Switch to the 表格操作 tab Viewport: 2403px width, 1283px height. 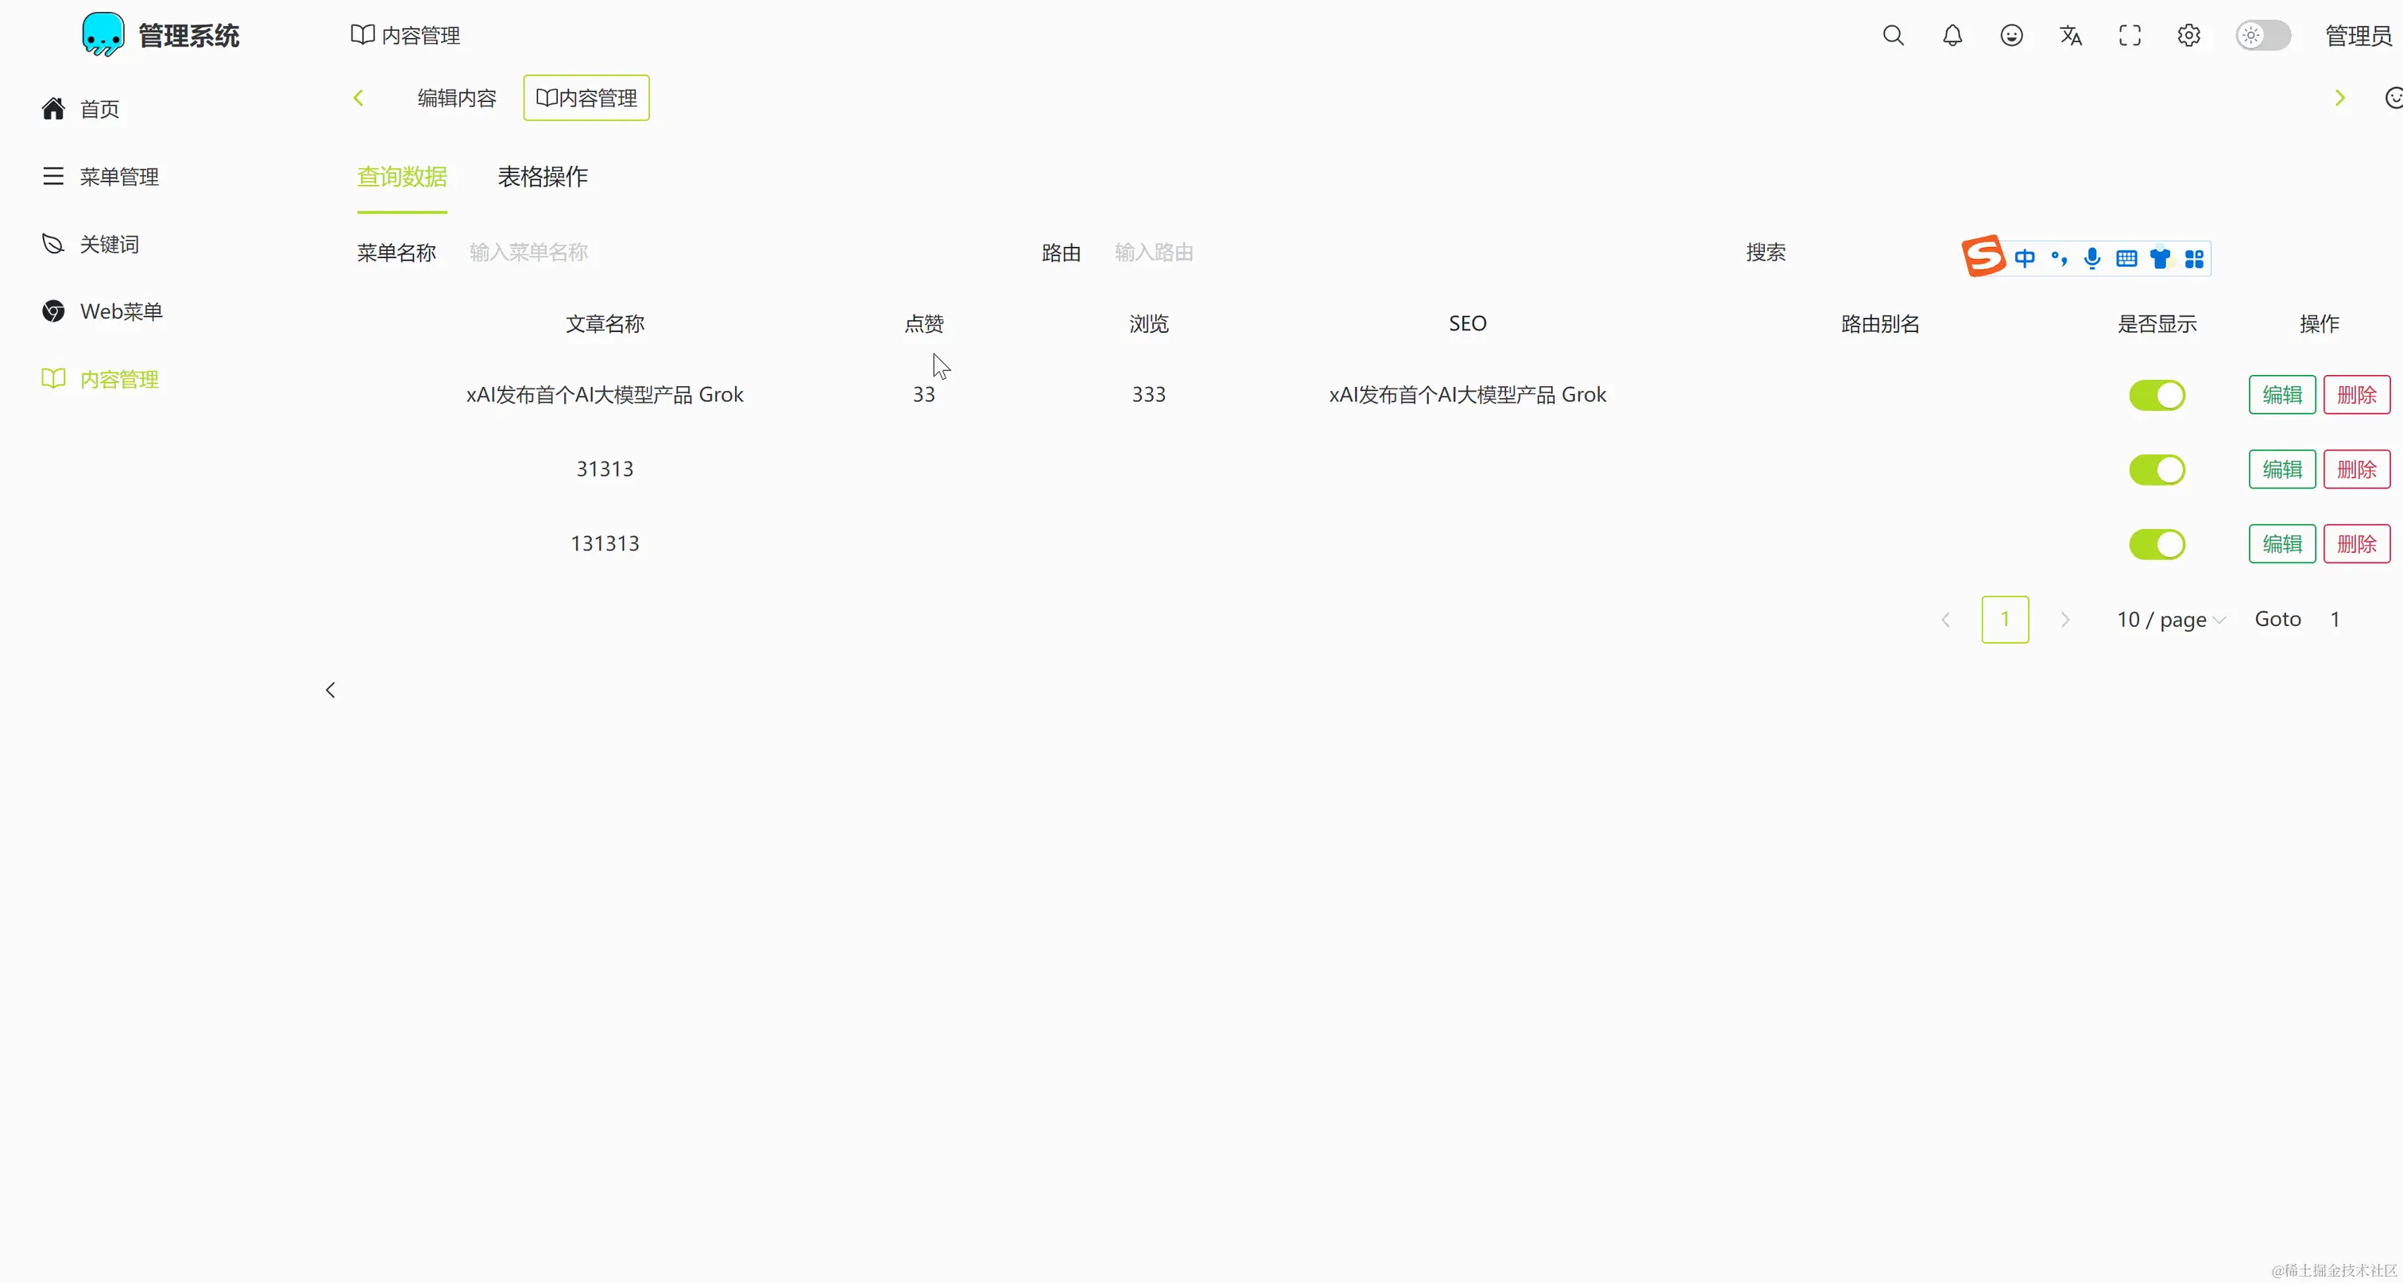point(543,176)
